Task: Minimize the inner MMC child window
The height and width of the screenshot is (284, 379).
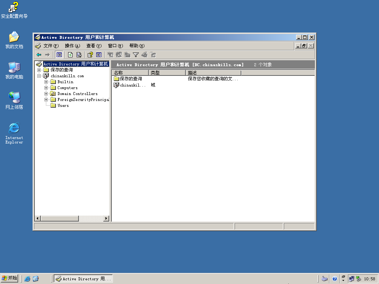Action: pyautogui.click(x=298, y=45)
